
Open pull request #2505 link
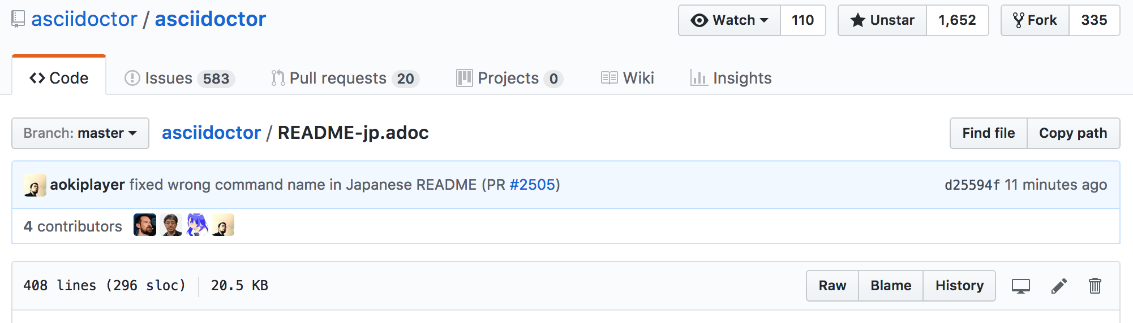(x=533, y=185)
